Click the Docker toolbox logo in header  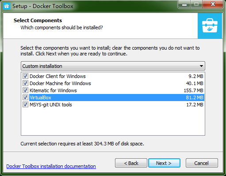[x=210, y=26]
